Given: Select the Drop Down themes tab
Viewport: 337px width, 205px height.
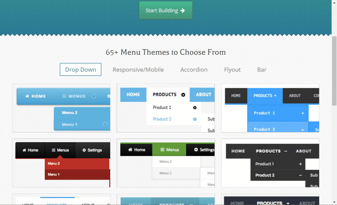Looking at the screenshot, I should [81, 70].
